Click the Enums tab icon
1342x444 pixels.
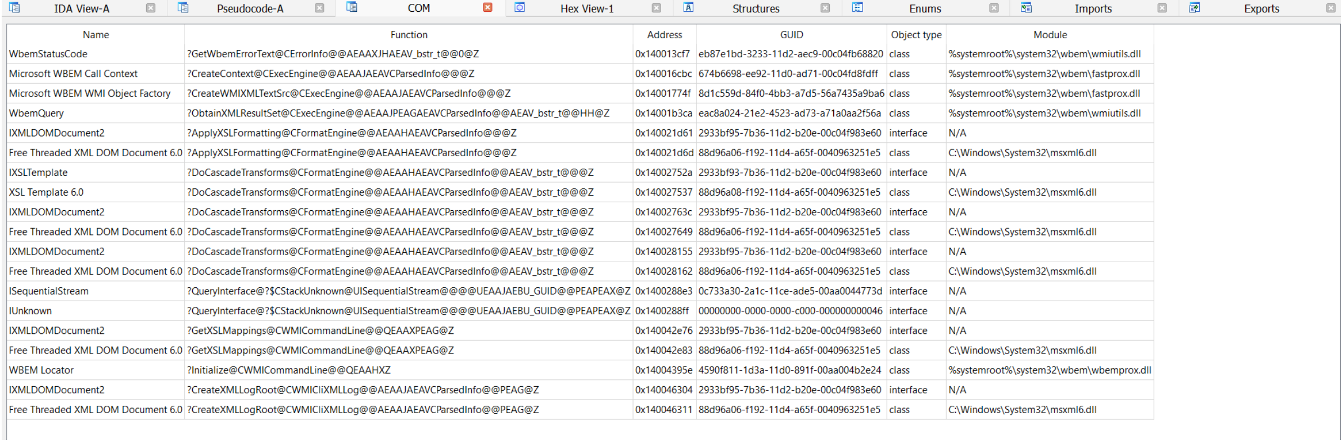857,8
